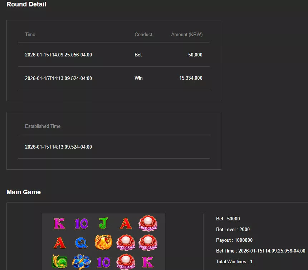This screenshot has height=270, width=308.
Task: Click the 50,000 bet amount
Action: tap(195, 55)
